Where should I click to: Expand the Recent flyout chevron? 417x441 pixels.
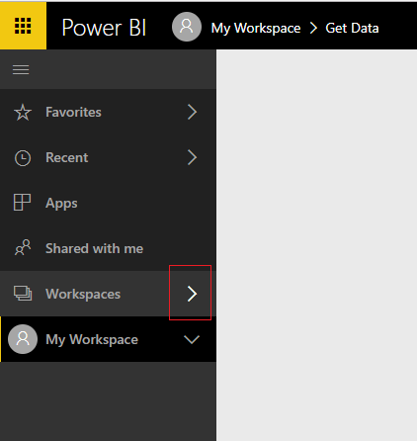click(x=192, y=157)
